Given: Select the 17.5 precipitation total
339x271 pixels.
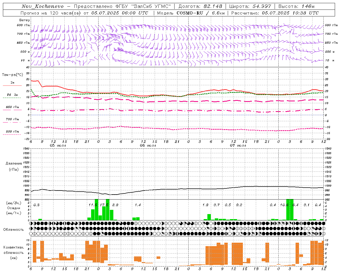Looking at the screenshot, I should (x=104, y=205).
